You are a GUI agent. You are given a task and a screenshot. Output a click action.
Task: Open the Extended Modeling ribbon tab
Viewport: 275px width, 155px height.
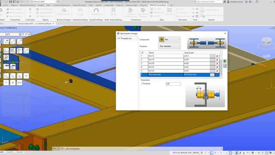click(x=27, y=5)
